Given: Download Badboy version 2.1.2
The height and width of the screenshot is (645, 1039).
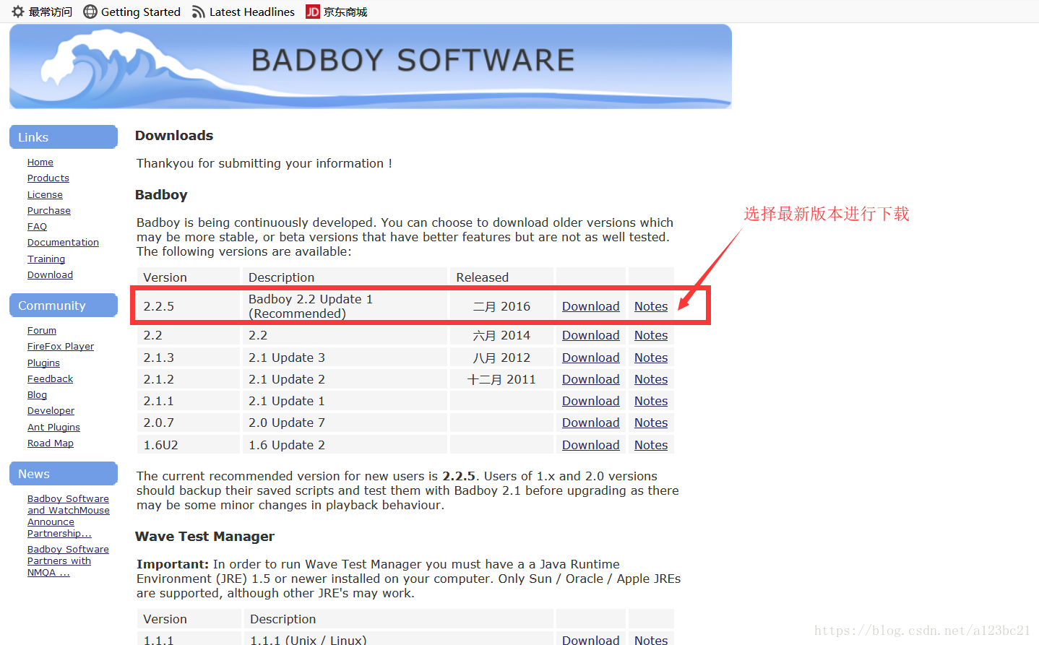Looking at the screenshot, I should [590, 379].
